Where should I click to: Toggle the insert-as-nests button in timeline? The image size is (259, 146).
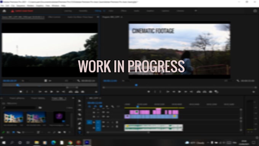click(x=90, y=106)
